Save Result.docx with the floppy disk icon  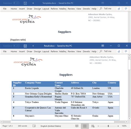[25, 46]
